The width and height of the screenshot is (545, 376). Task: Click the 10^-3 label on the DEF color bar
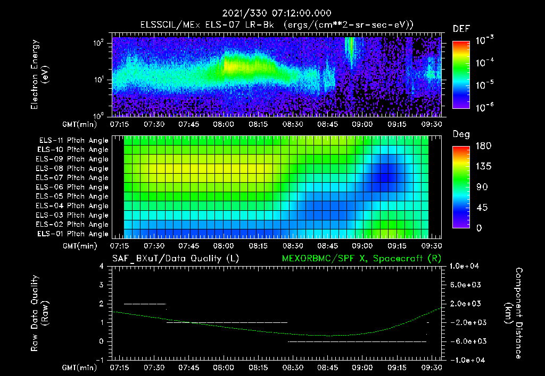(484, 39)
